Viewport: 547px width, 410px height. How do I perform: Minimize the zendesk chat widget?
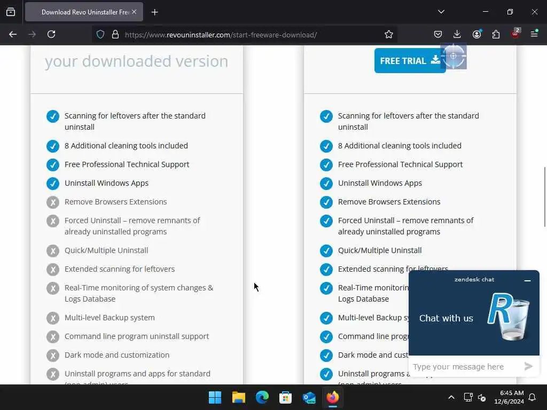[x=527, y=280]
